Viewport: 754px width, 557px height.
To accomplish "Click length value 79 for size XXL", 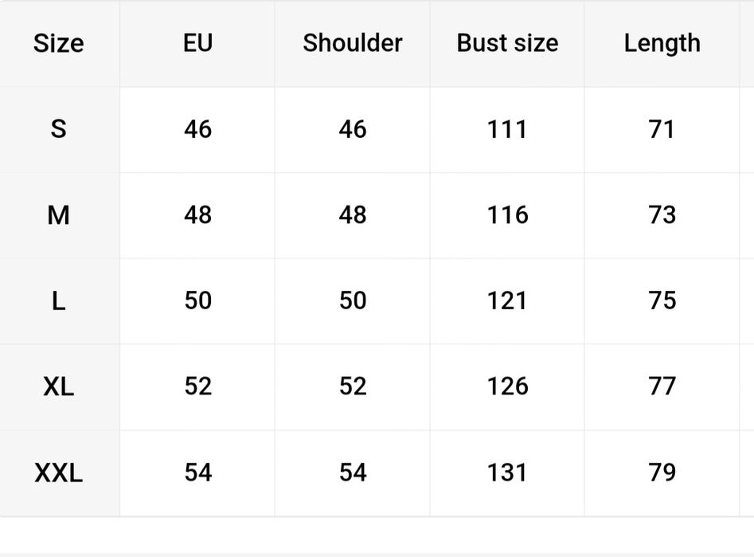I will click(662, 473).
